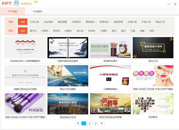Go to previous page arrow

coord(78,123)
